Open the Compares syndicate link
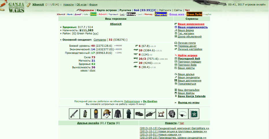 tap(100, 40)
